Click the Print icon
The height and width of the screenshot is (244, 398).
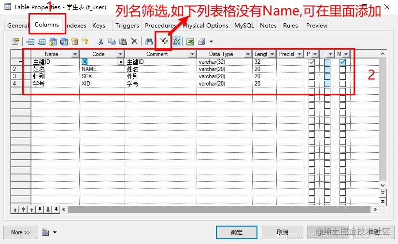[x=202, y=42]
